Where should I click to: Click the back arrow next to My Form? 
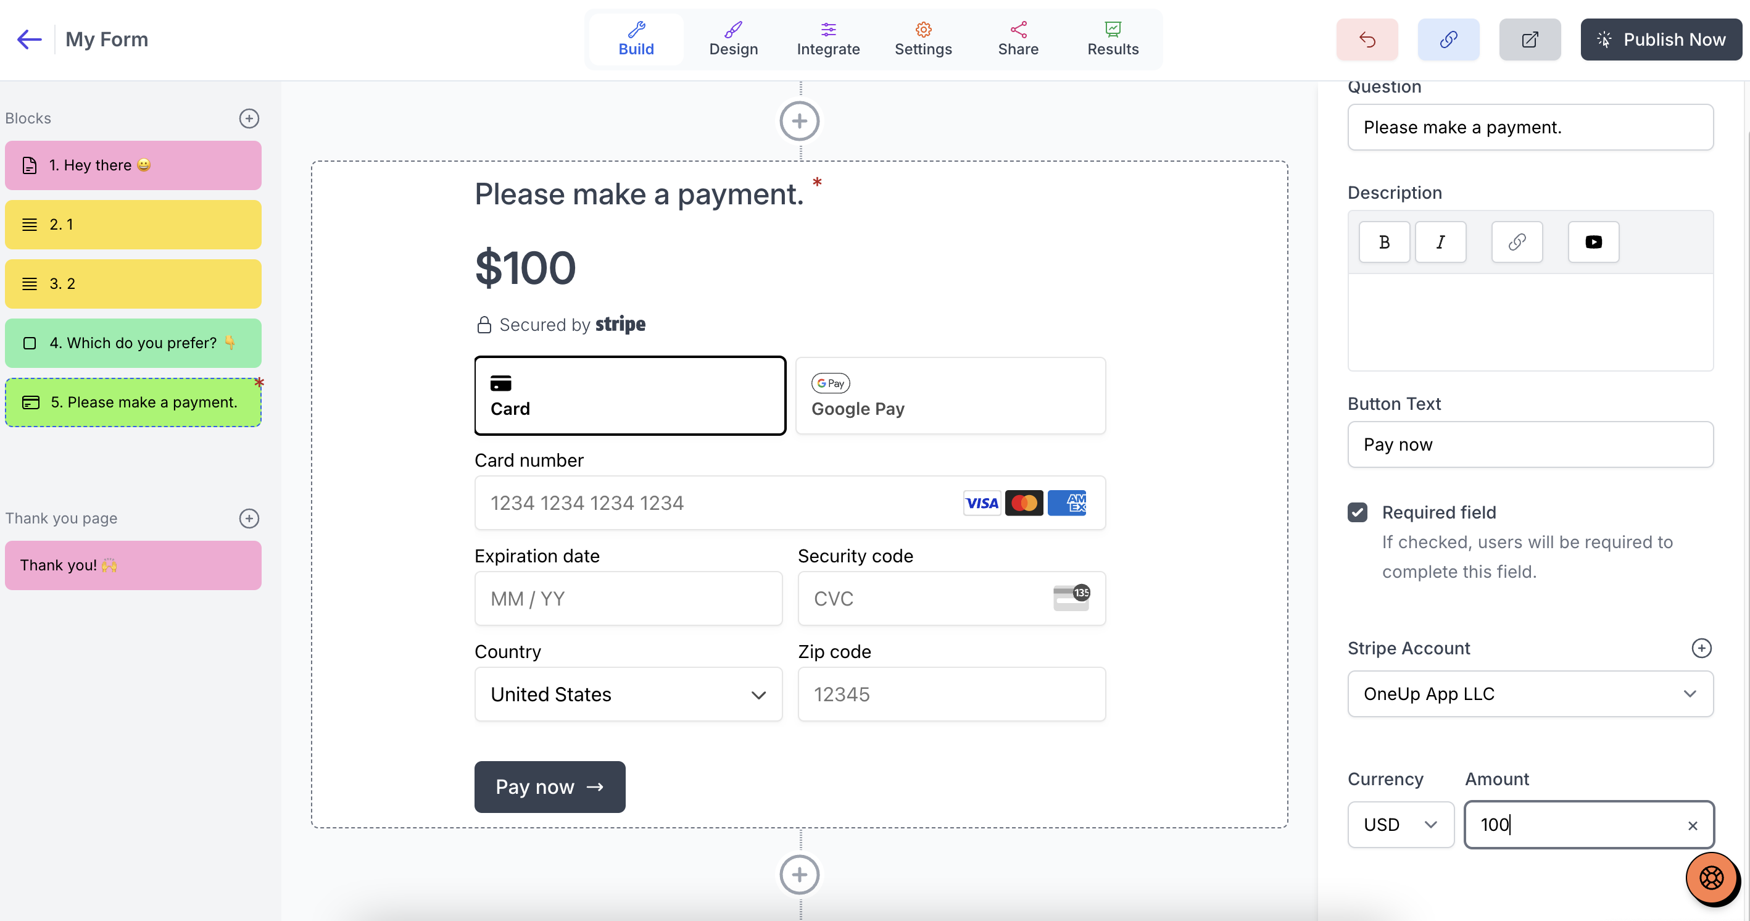pyautogui.click(x=29, y=40)
